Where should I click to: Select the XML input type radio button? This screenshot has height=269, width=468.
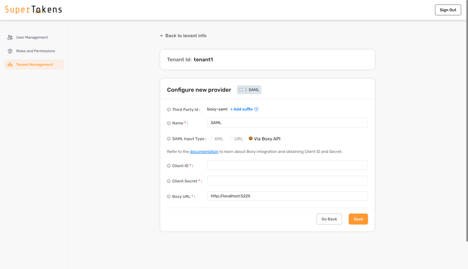pos(211,138)
